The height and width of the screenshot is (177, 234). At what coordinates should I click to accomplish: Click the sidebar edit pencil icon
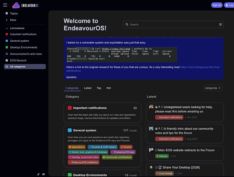point(38,174)
